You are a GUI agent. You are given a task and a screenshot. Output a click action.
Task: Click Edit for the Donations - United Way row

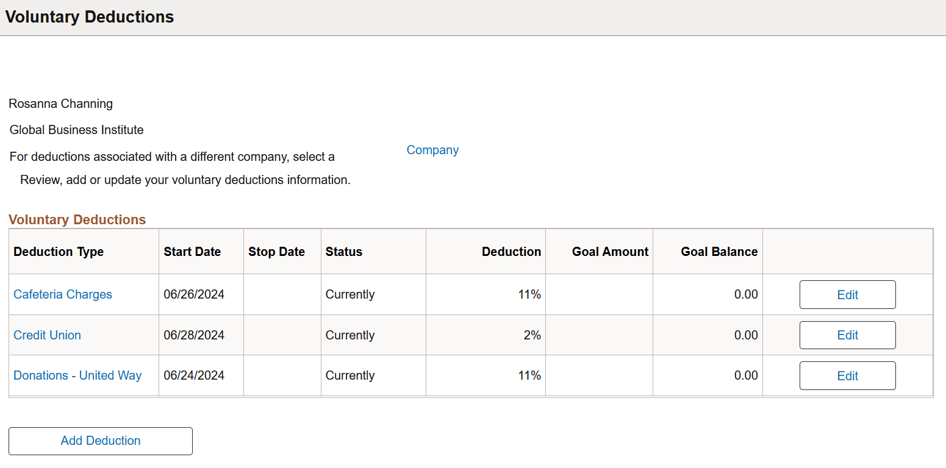(x=847, y=375)
